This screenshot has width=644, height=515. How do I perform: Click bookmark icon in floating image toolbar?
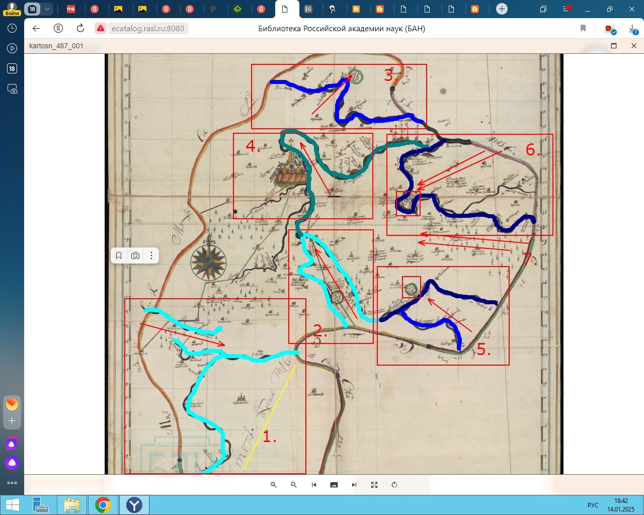tap(119, 255)
